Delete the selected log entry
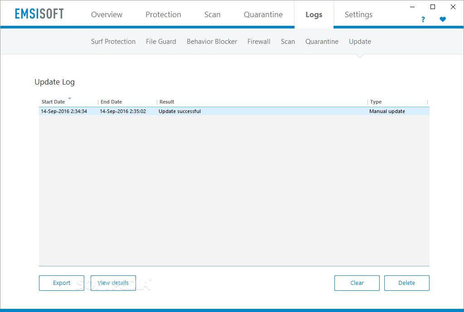The image size is (464, 312). pos(406,283)
